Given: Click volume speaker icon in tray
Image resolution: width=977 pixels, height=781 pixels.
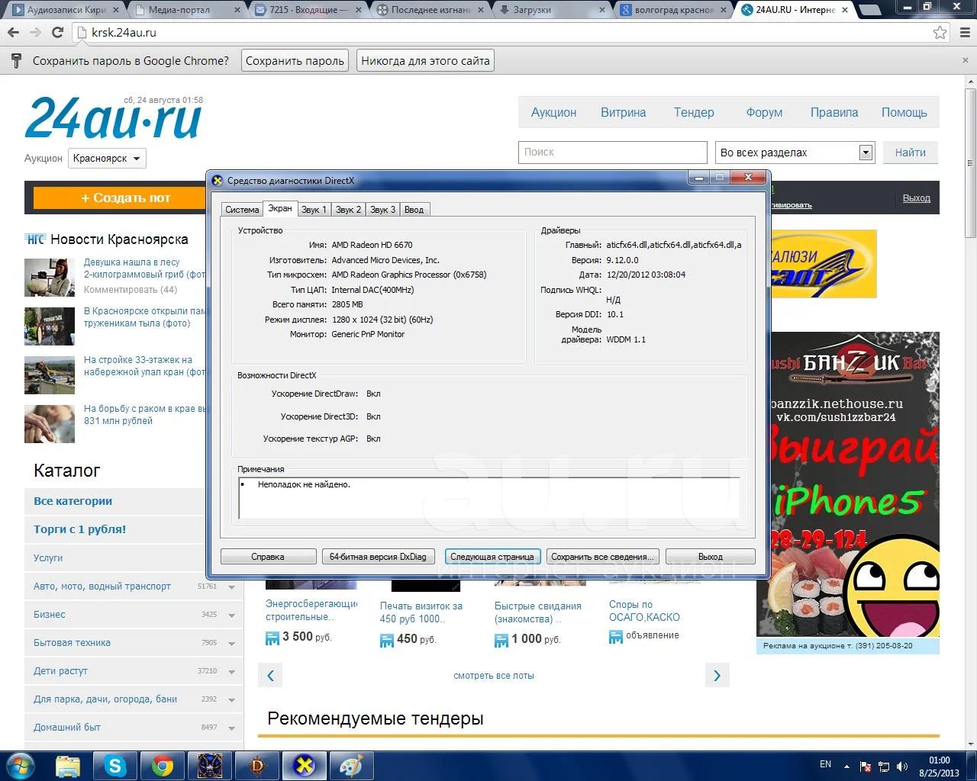Looking at the screenshot, I should 902,767.
